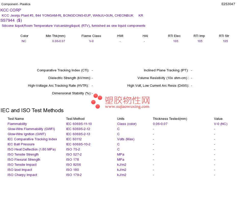Viewport: 242px width, 204px height.
Task: Click test method IEC 60695-2-12
Action: coord(78,129)
